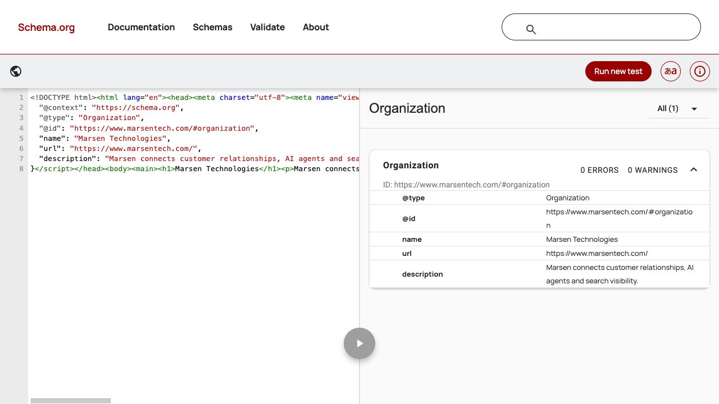
Task: Click the @type property label
Action: tap(413, 198)
